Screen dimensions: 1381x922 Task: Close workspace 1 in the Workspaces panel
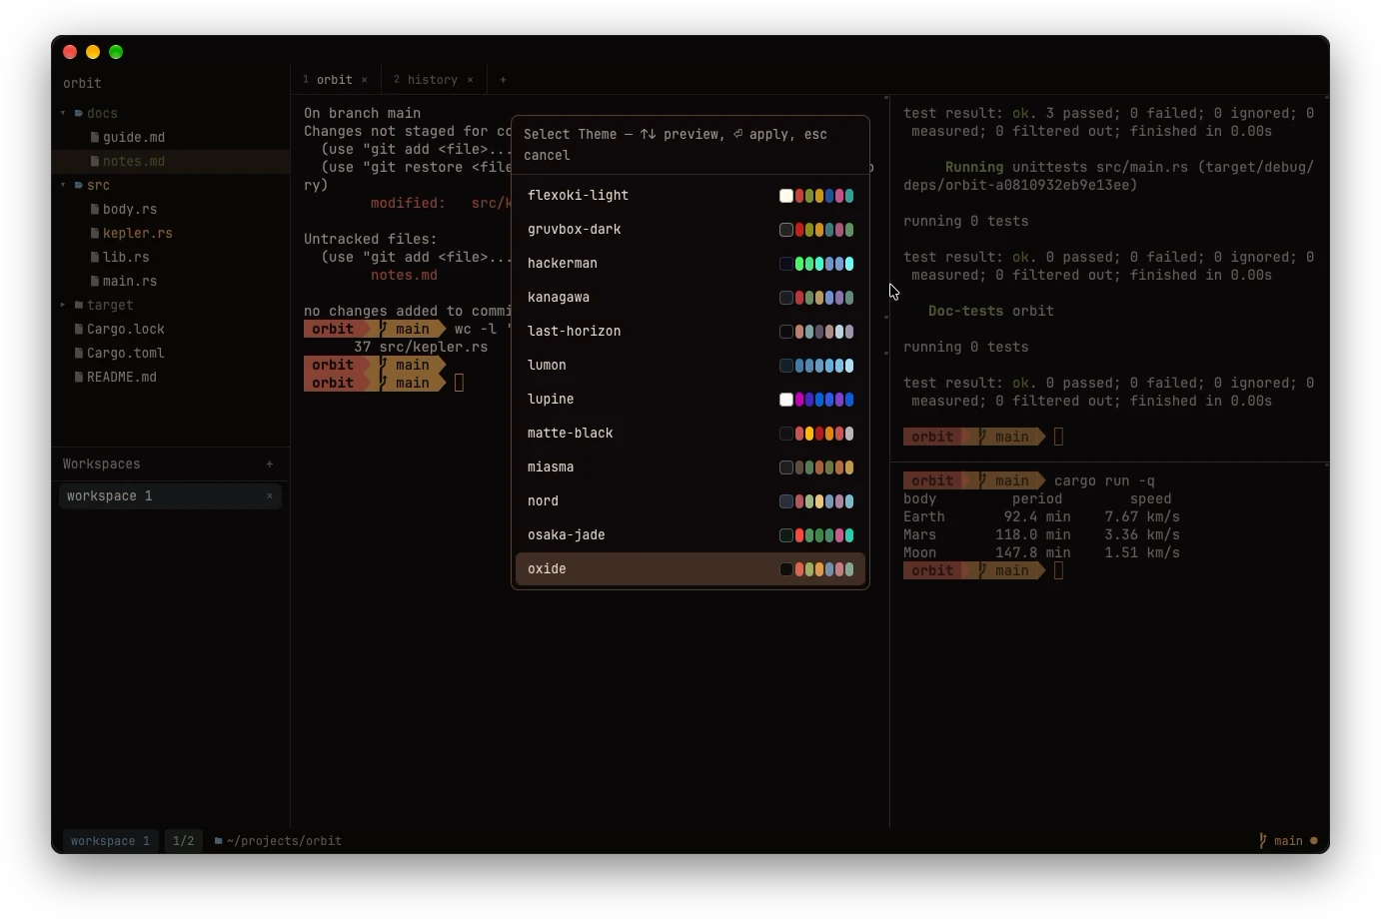click(x=270, y=496)
